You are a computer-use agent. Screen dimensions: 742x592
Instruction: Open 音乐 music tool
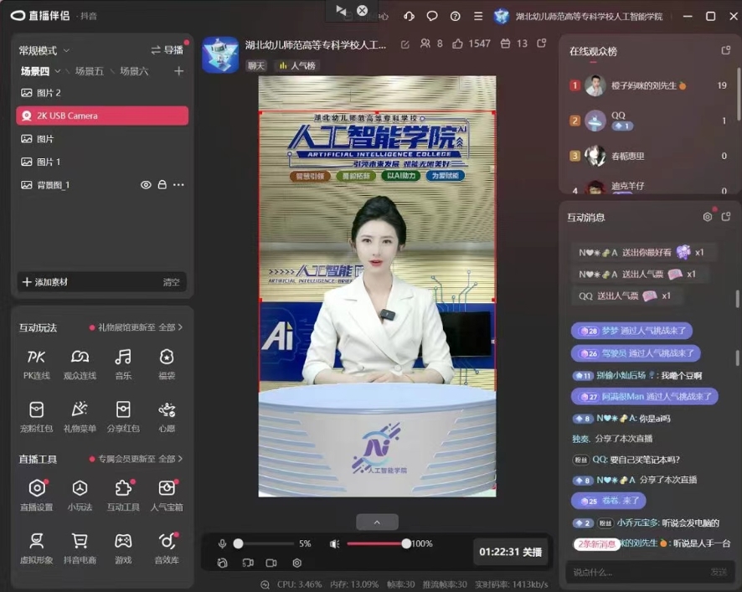[x=123, y=364]
